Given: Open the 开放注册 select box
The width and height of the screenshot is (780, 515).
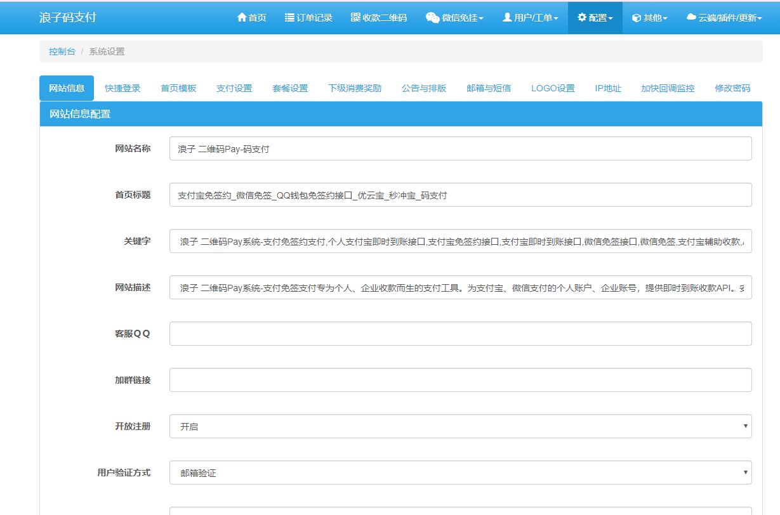Looking at the screenshot, I should [x=461, y=426].
